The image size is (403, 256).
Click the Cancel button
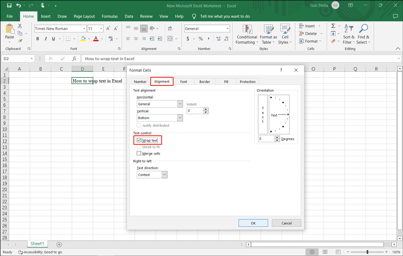[287, 223]
